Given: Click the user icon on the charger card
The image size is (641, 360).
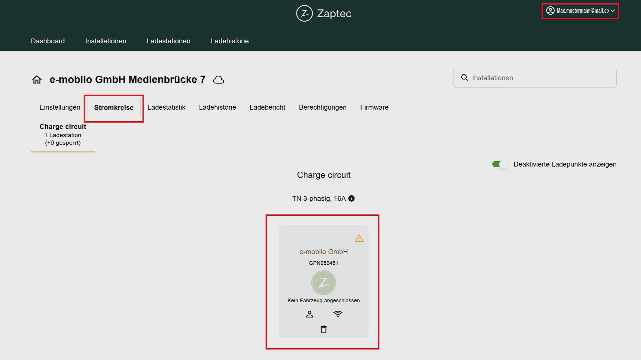Looking at the screenshot, I should (309, 314).
